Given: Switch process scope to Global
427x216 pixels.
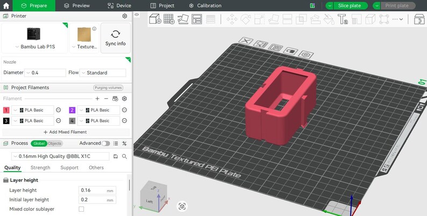Looking at the screenshot, I should [39, 143].
